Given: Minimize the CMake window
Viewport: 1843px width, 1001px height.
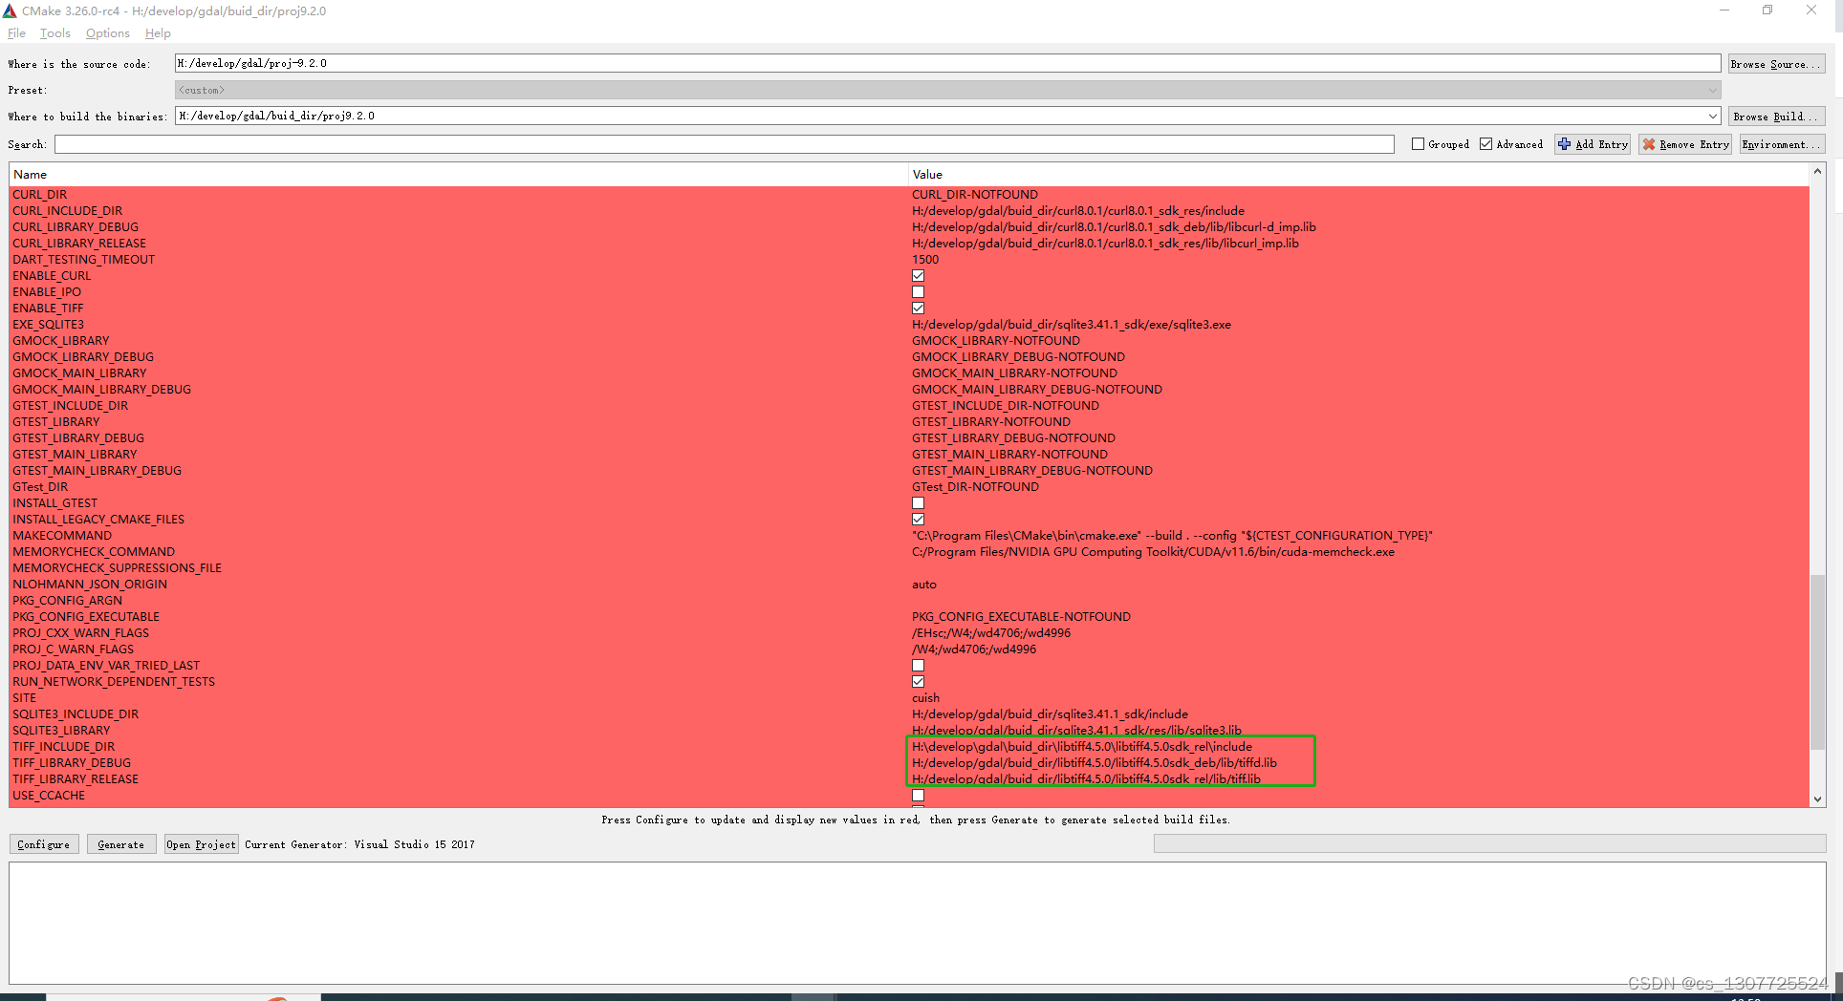Looking at the screenshot, I should (1724, 11).
